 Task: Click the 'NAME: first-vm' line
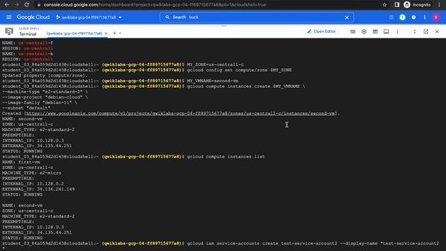[21, 162]
